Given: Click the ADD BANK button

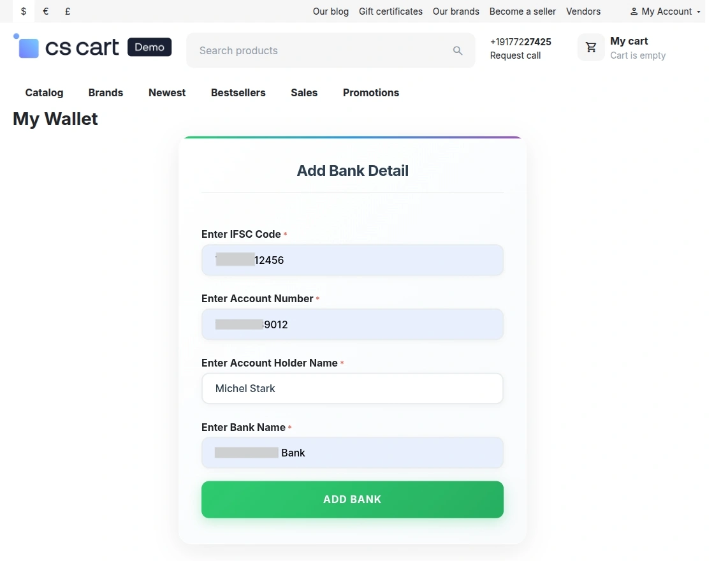Looking at the screenshot, I should click(x=352, y=499).
